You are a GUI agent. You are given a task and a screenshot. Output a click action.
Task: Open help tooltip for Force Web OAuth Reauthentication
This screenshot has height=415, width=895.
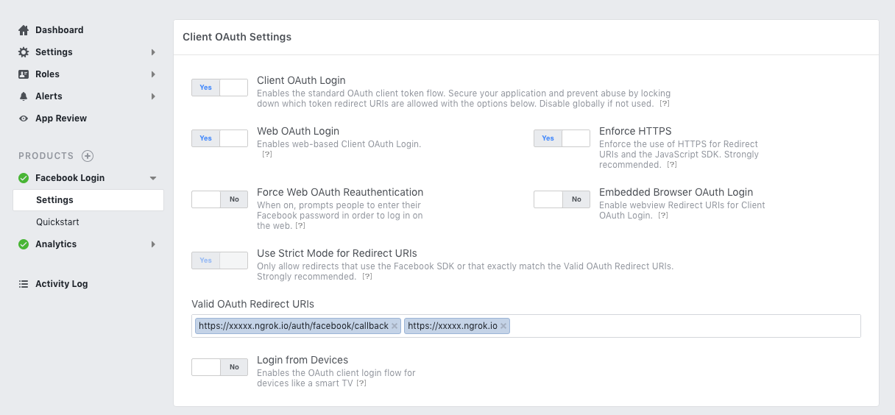pos(300,226)
